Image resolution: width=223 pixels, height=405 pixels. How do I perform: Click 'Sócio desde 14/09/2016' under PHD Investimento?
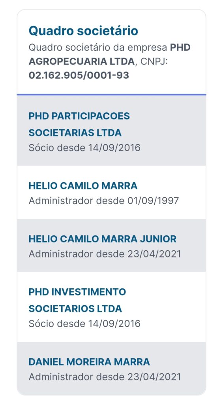[84, 324]
